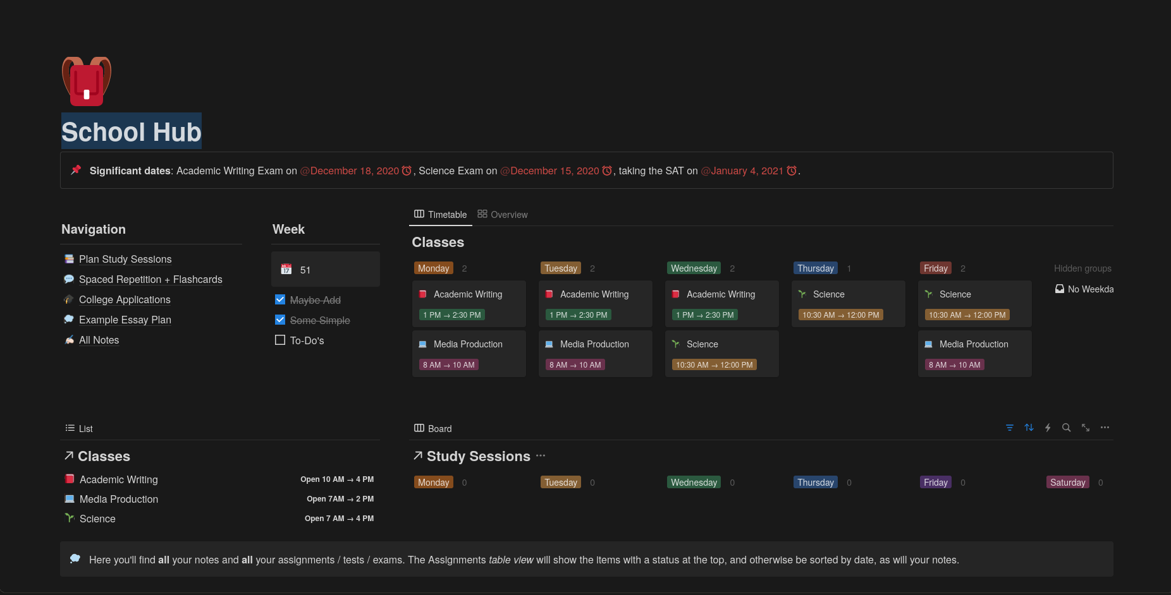1171x595 pixels.
Task: Open the Example Essay Plan page
Action: coord(125,320)
